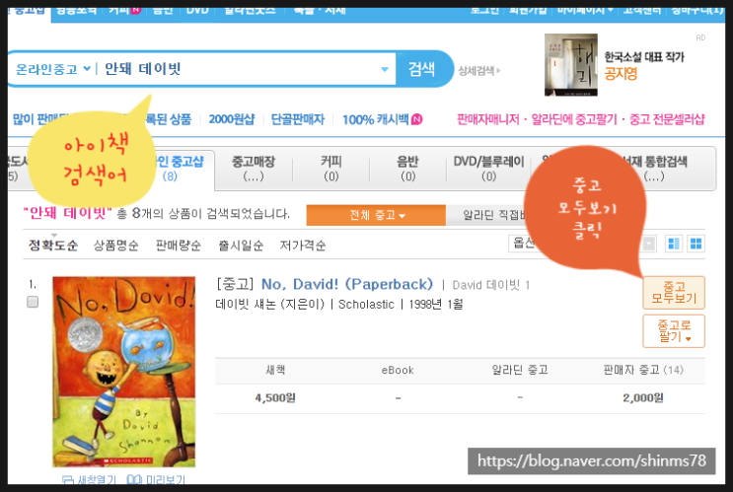Sort results by 출시일순
The height and width of the screenshot is (492, 733).
click(241, 246)
